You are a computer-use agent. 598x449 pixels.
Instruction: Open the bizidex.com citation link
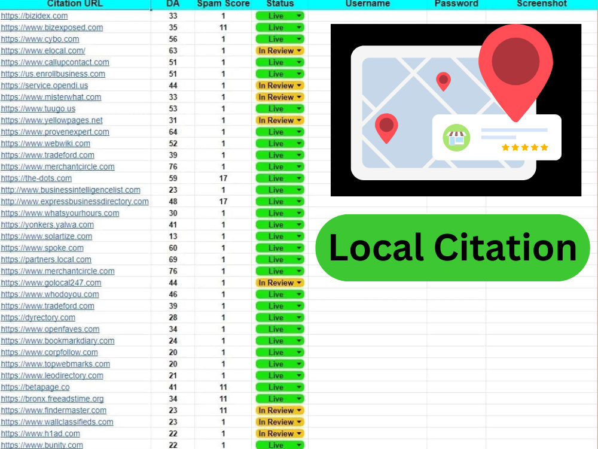(34, 16)
